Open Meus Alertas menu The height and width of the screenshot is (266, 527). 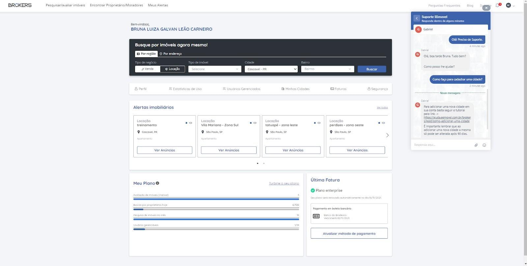158,5
